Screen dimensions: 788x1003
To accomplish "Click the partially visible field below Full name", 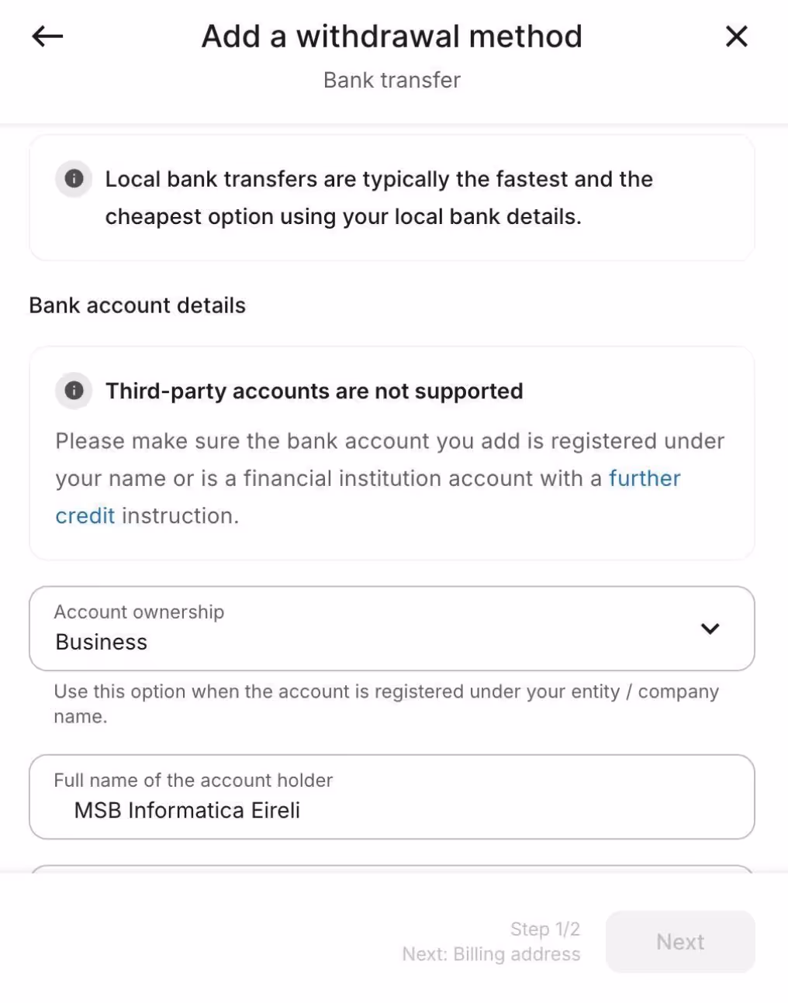I will pyautogui.click(x=392, y=869).
